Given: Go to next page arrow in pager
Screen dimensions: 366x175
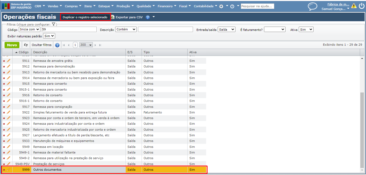Looking at the screenshot, I should pos(95,45).
